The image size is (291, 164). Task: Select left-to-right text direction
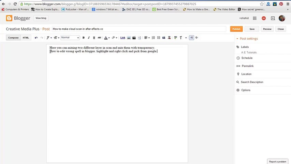tap(191, 38)
